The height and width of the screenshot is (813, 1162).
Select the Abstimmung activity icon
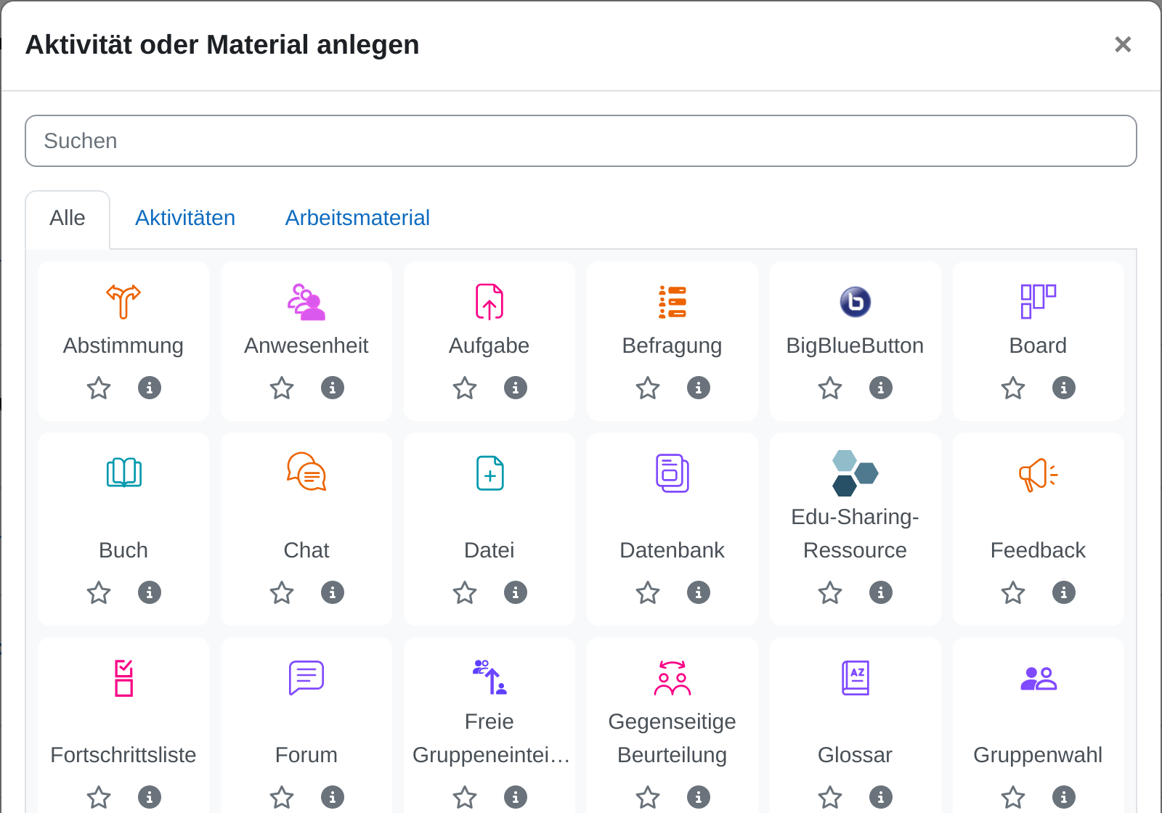point(123,302)
